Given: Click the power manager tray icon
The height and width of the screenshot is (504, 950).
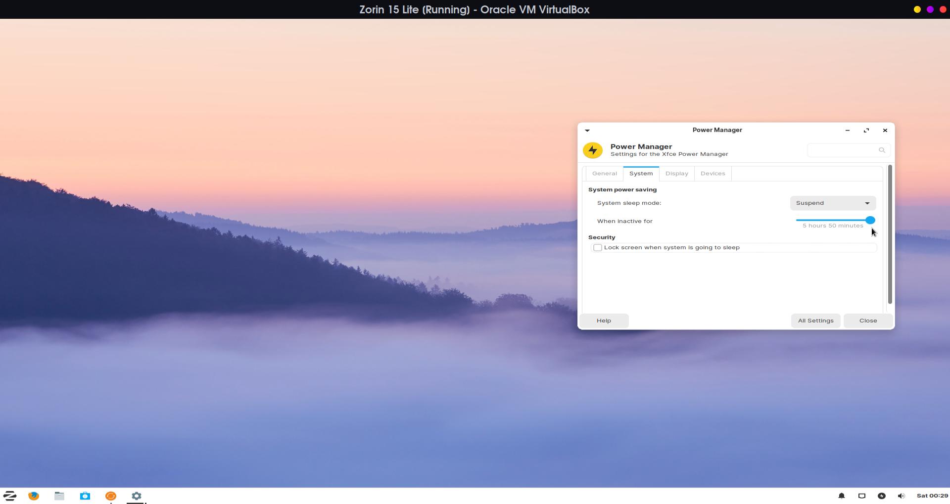Looking at the screenshot, I should [881, 496].
